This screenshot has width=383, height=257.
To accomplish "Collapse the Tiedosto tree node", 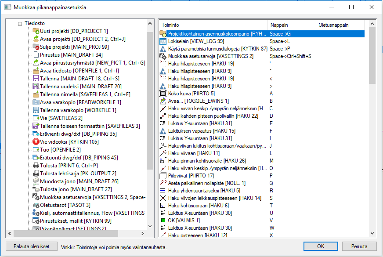I will 20,23.
